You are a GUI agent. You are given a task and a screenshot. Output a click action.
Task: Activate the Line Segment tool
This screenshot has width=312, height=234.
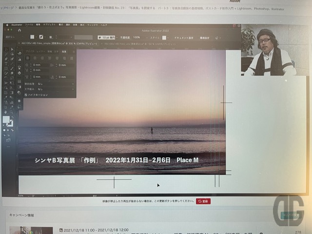(x=12, y=64)
